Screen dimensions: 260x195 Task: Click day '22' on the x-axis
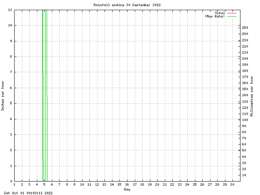tap(172, 184)
